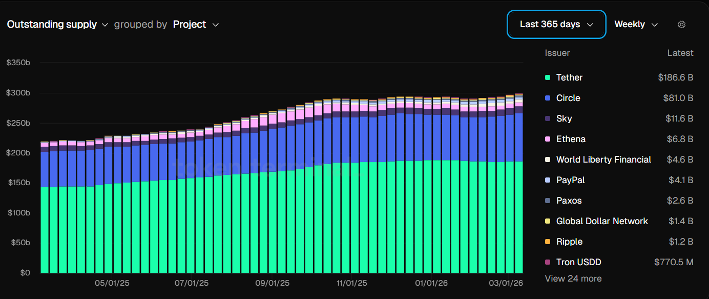Screen dimensions: 709x299
Task: Click the Tron USDD legend entry
Action: [x=578, y=262]
